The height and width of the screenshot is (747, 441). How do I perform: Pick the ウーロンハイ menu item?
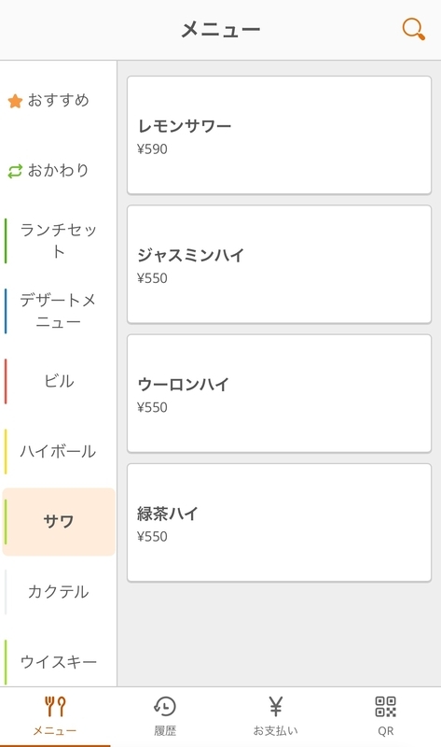tap(280, 393)
